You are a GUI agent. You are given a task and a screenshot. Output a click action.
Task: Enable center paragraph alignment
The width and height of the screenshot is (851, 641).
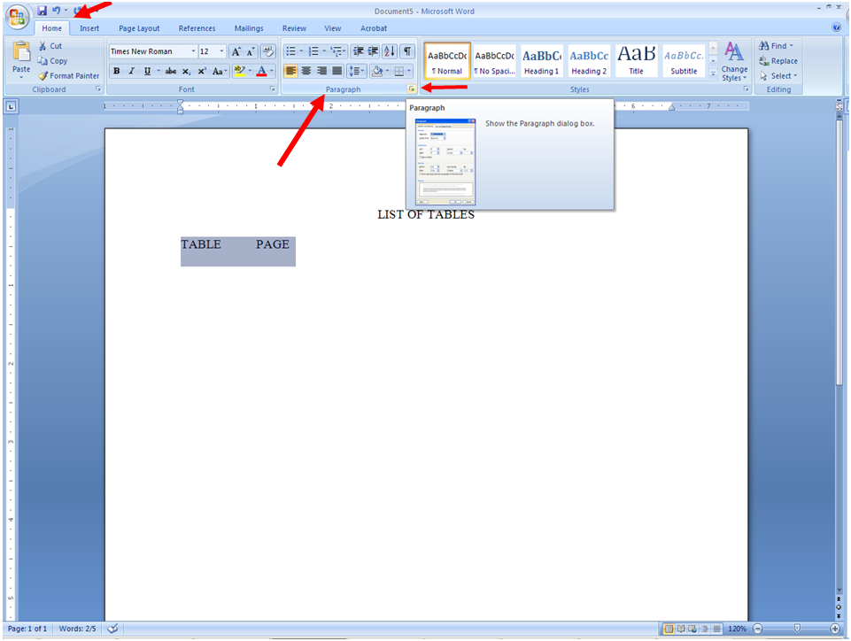[306, 70]
